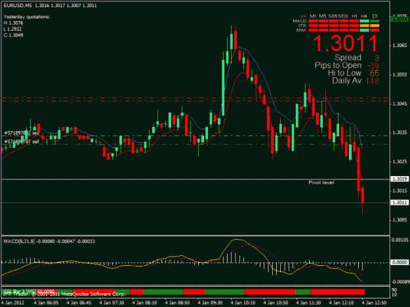Click the orange STR D1 signal cell
The image size is (410, 307).
point(375,26)
